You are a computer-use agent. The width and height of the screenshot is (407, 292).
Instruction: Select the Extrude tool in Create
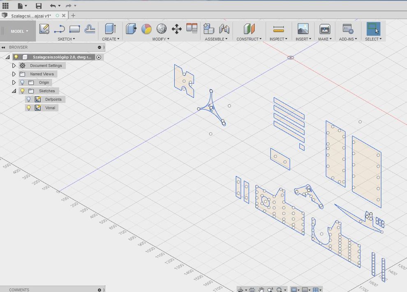[110, 29]
